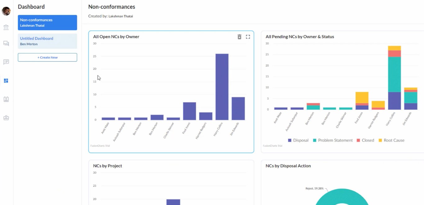Switch to the Untitled Dashboard by Ben Merton
Viewport: 424px width, 205px height.
point(47,41)
